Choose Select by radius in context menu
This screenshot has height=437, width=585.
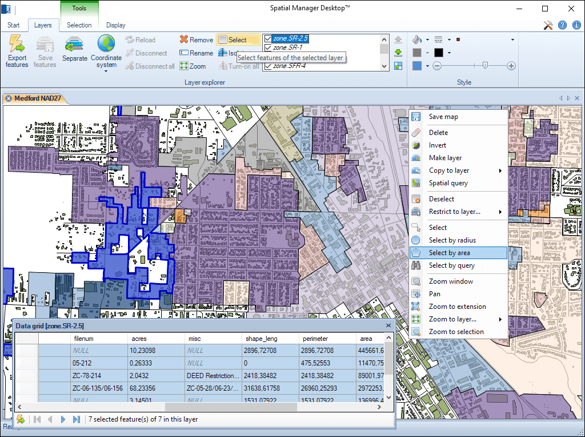coord(458,240)
